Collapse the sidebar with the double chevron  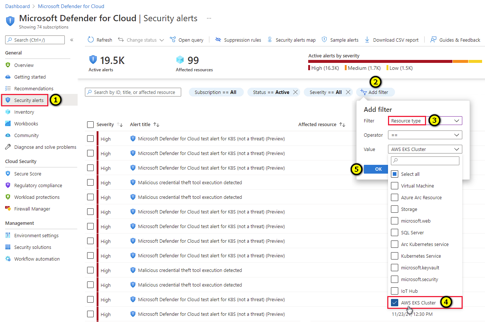[72, 40]
